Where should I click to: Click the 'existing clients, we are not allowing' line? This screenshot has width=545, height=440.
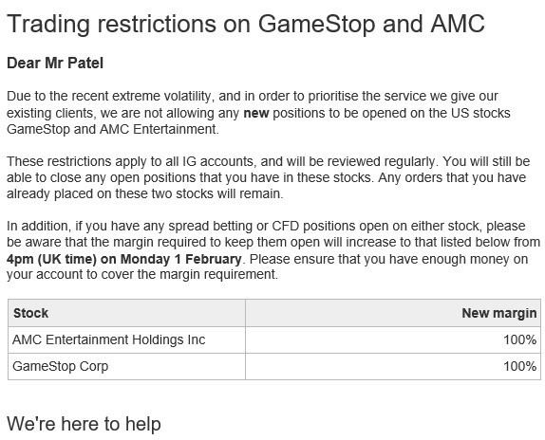(x=258, y=113)
